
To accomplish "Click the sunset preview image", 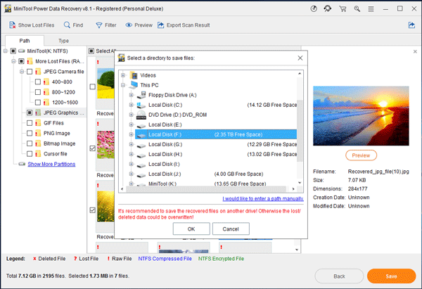I will click(361, 116).
